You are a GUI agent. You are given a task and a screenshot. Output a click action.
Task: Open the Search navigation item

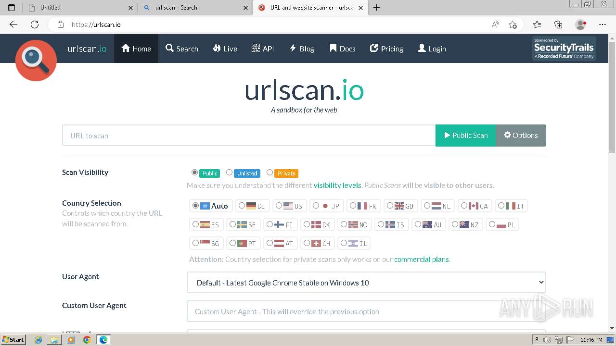click(182, 49)
